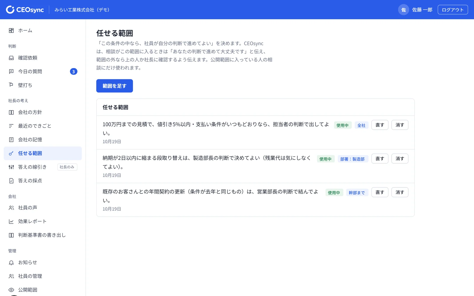Click the bell icon beside お知らせ
This screenshot has width=474, height=296.
11,263
